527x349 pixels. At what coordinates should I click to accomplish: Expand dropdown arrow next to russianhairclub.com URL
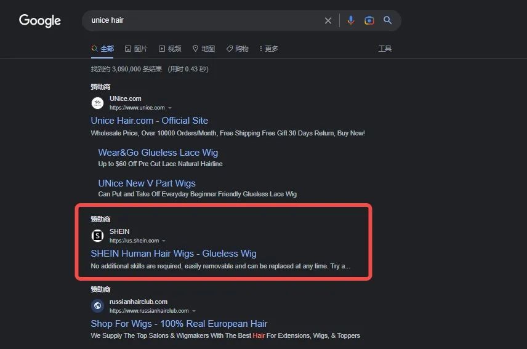pyautogui.click(x=193, y=311)
